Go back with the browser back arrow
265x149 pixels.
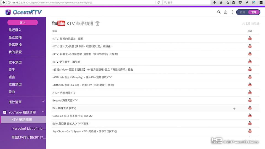pyautogui.click(x=4, y=2)
